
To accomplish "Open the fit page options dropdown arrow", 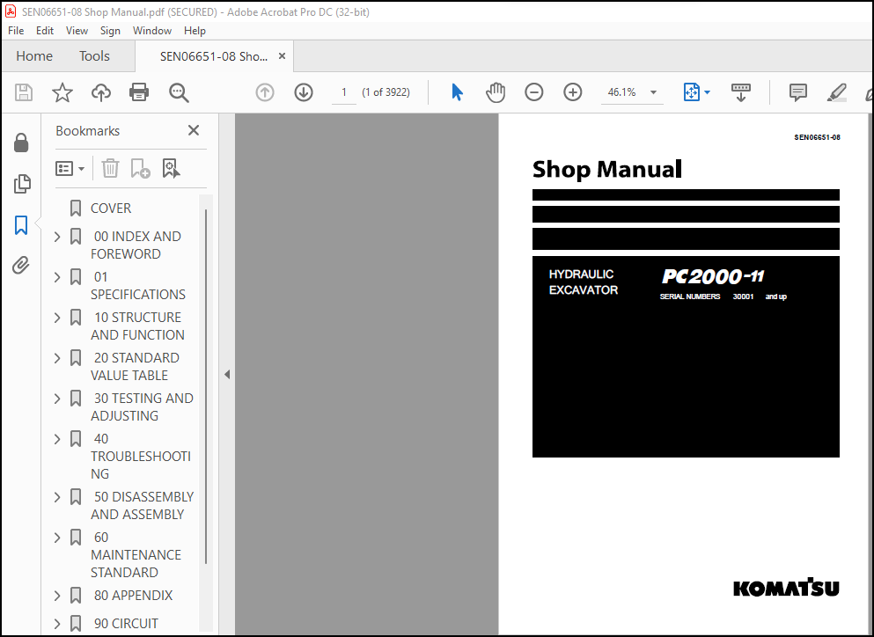I will (x=707, y=92).
